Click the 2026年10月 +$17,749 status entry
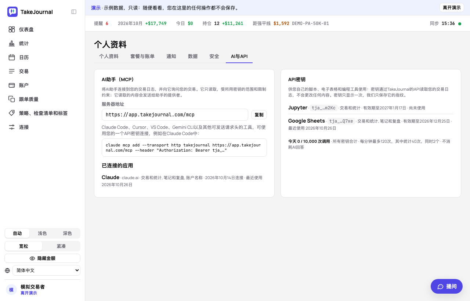470x301 pixels. pyautogui.click(x=142, y=23)
